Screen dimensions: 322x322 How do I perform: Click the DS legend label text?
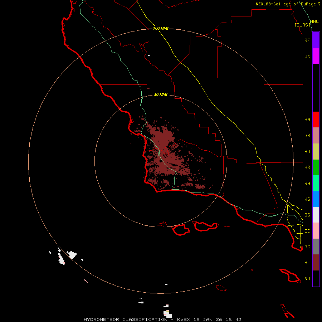307,215
